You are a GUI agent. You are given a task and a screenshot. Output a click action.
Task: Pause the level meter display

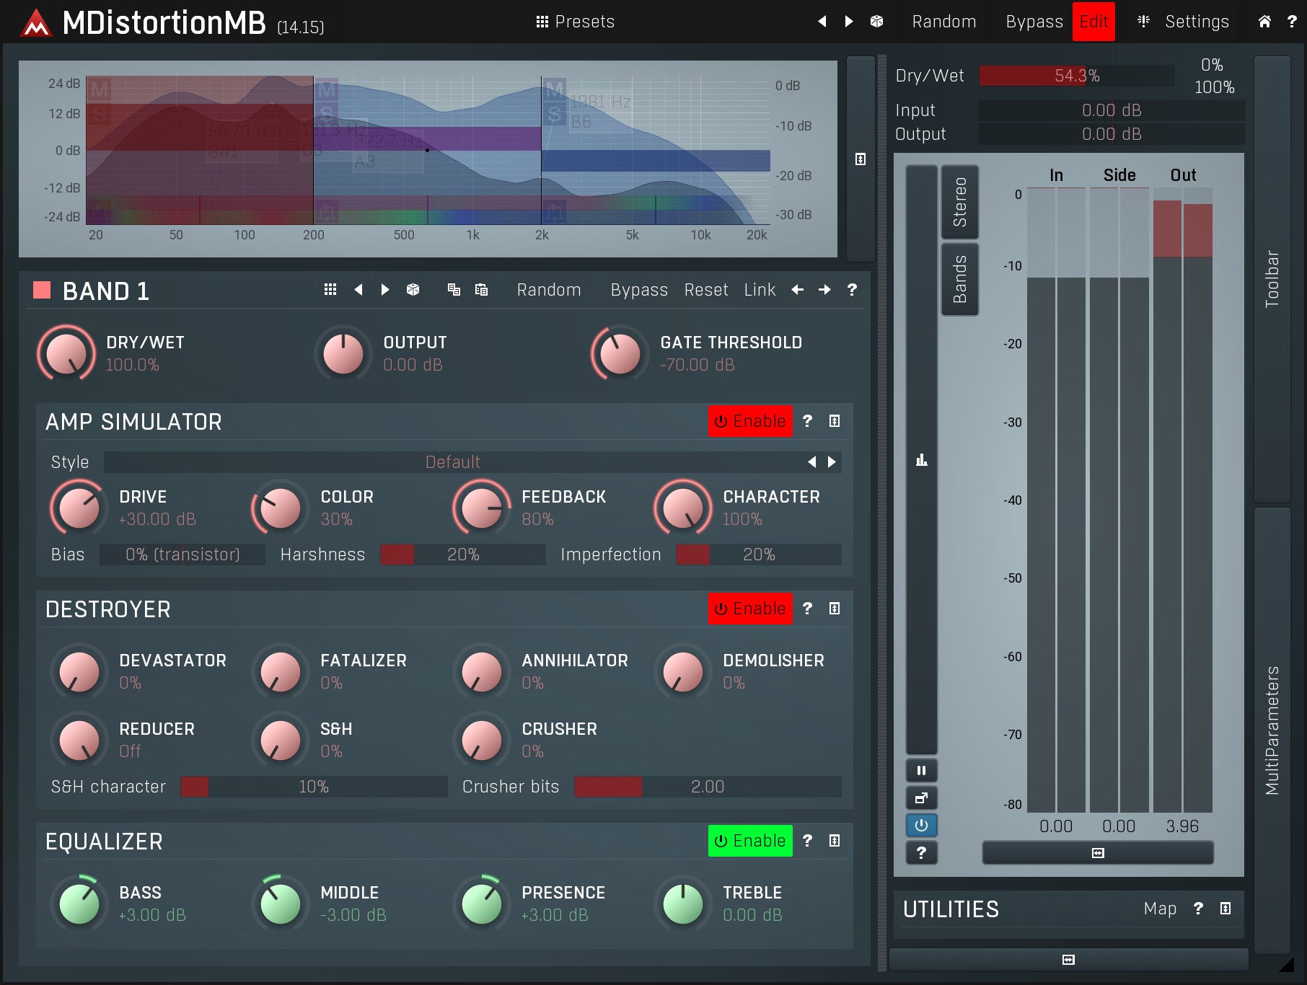921,771
